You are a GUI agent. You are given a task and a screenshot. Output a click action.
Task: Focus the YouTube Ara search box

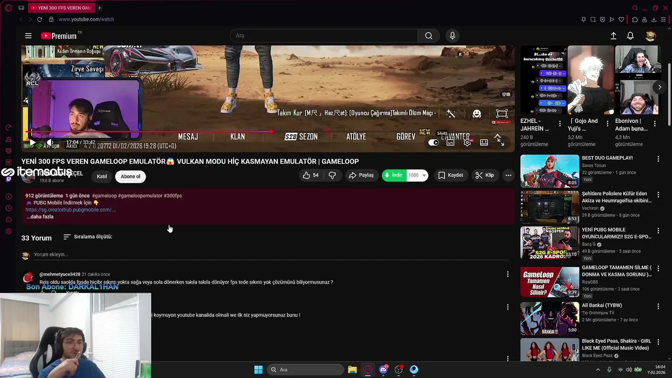[x=324, y=36]
